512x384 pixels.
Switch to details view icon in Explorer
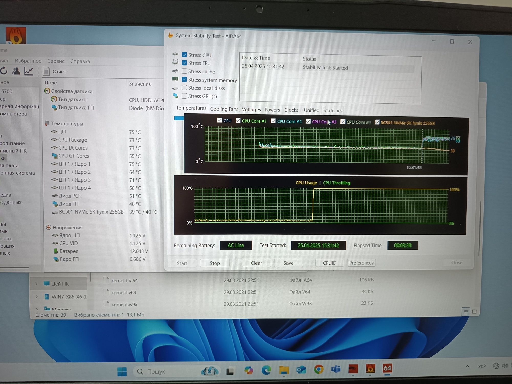point(466,312)
